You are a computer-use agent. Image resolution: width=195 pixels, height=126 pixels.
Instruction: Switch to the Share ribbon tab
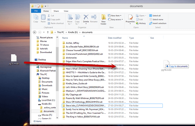click(56, 11)
